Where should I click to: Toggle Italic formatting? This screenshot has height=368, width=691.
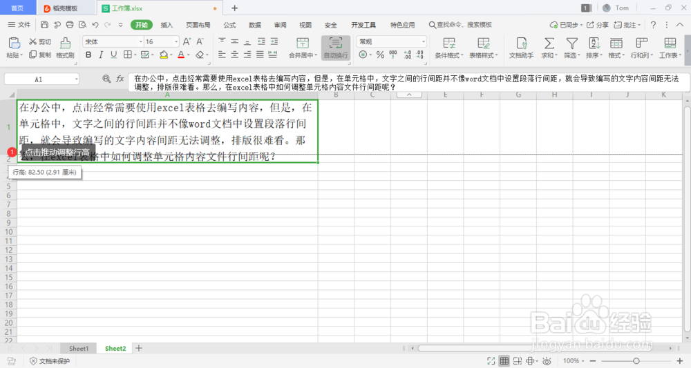101,55
